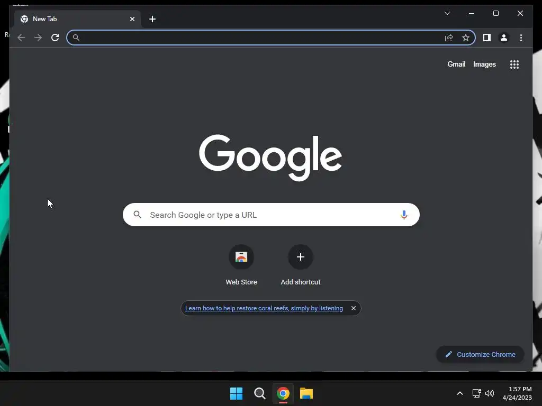Screen dimensions: 542x406
Task: Bookmark this tab with star icon
Action: (466, 38)
